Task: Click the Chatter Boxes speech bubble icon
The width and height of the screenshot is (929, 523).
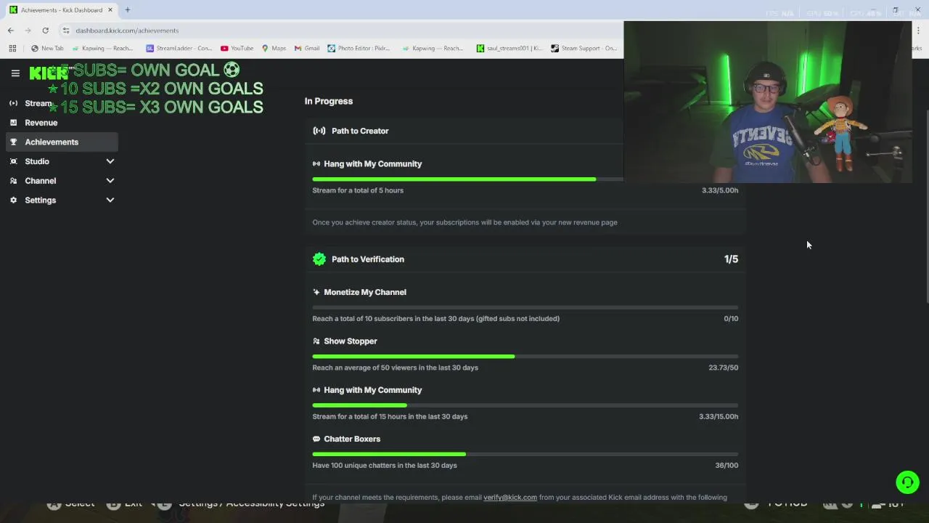Action: click(316, 439)
